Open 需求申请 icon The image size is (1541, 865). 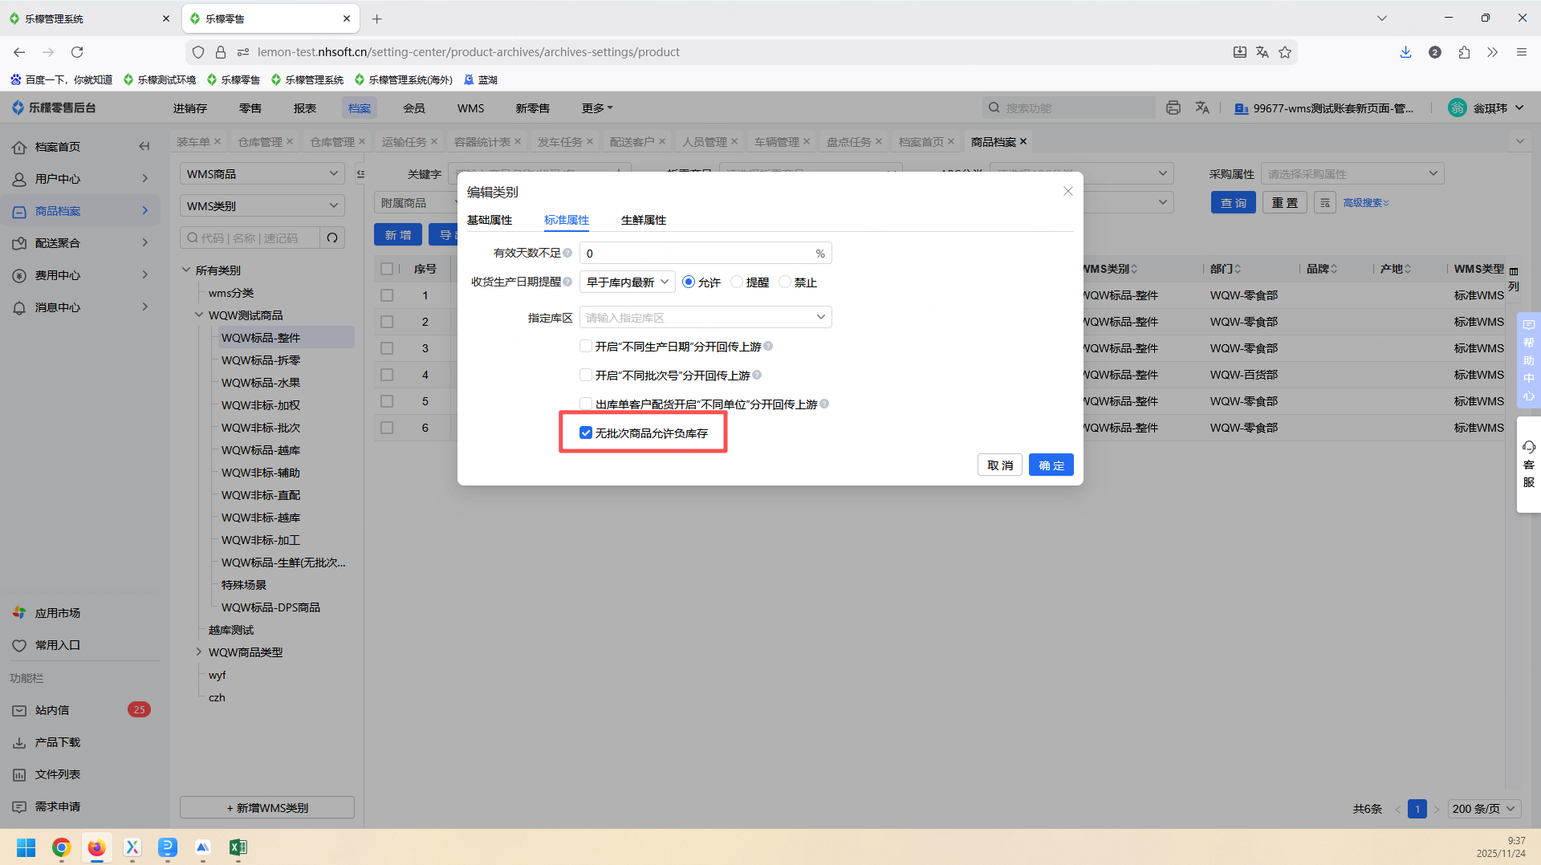19,806
